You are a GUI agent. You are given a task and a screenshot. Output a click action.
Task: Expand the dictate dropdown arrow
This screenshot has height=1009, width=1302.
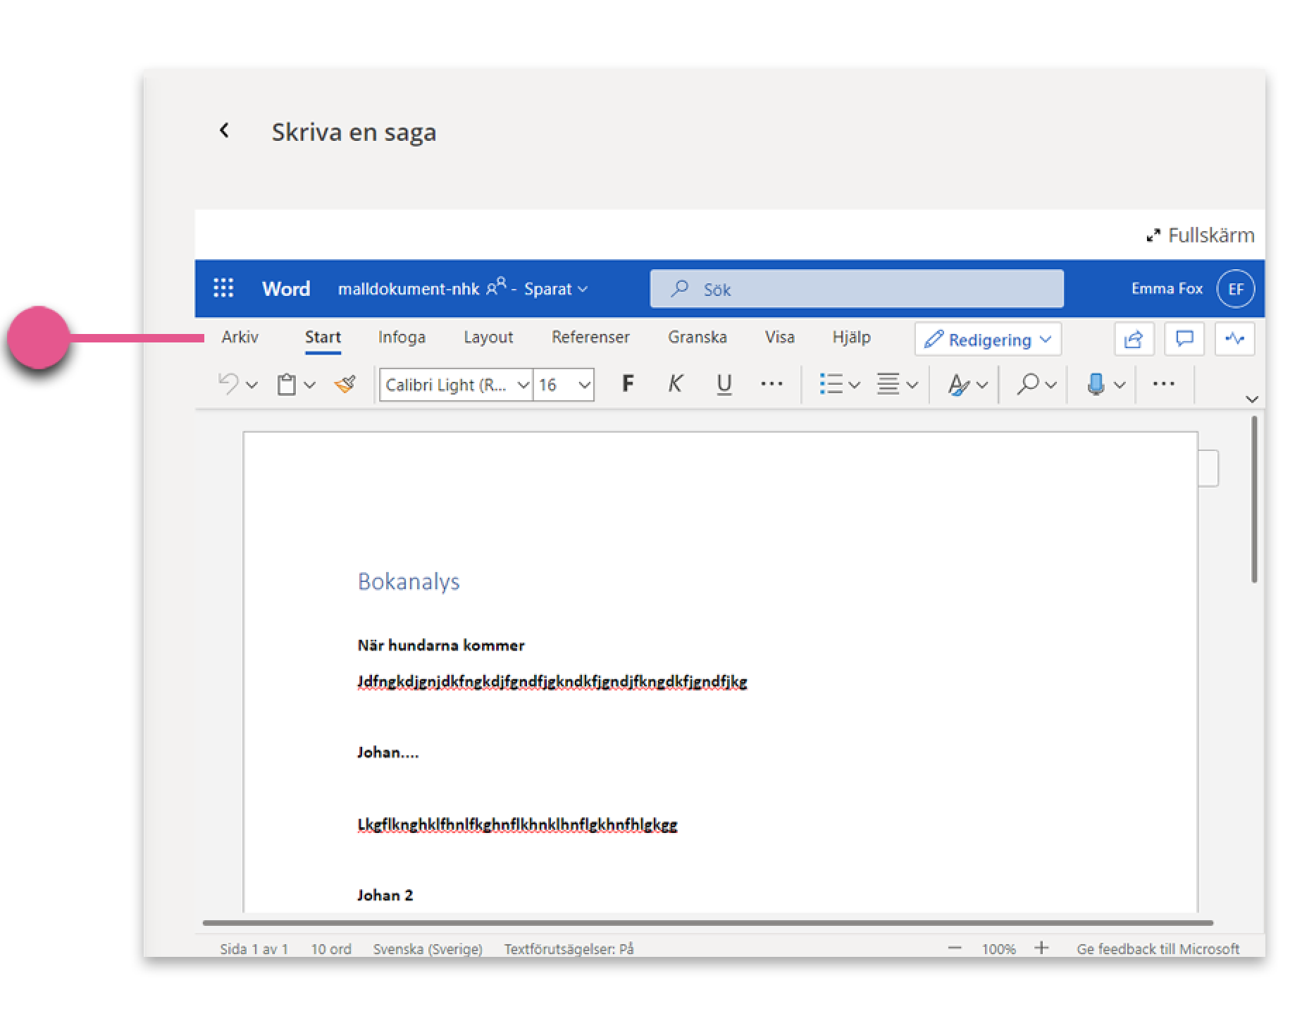point(1120,385)
